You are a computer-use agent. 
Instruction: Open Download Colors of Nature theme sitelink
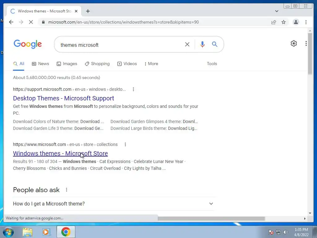59,121
